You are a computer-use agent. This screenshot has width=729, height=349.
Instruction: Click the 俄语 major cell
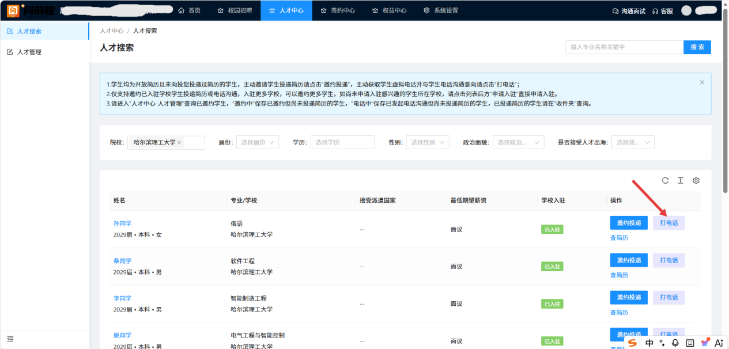click(x=236, y=223)
